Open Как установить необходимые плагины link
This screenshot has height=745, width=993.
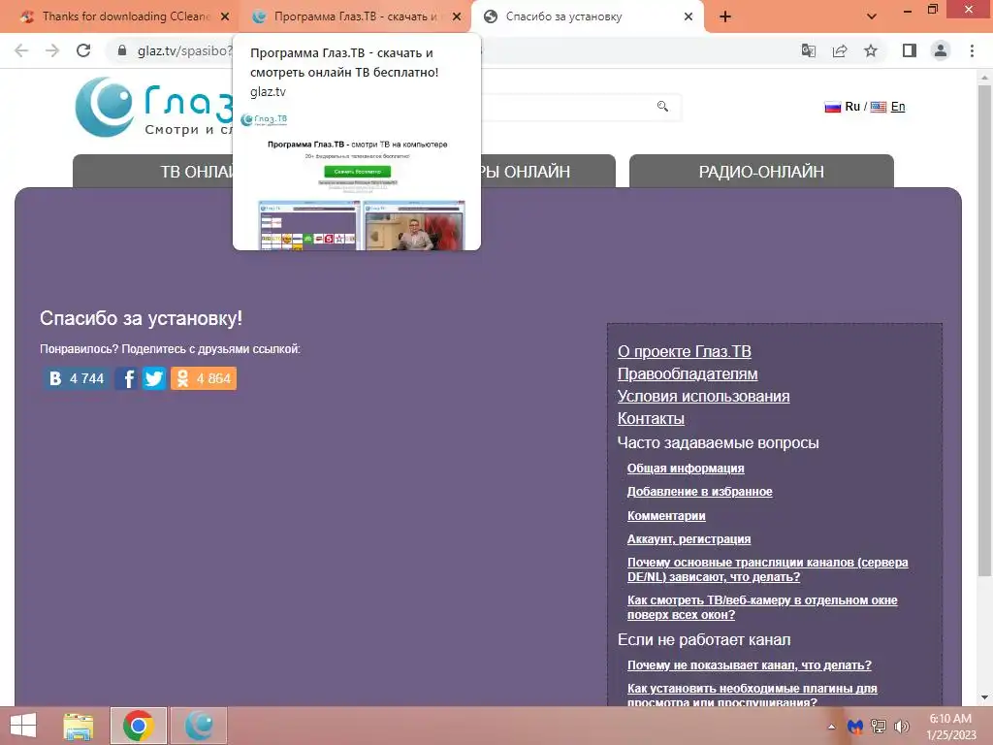click(752, 695)
